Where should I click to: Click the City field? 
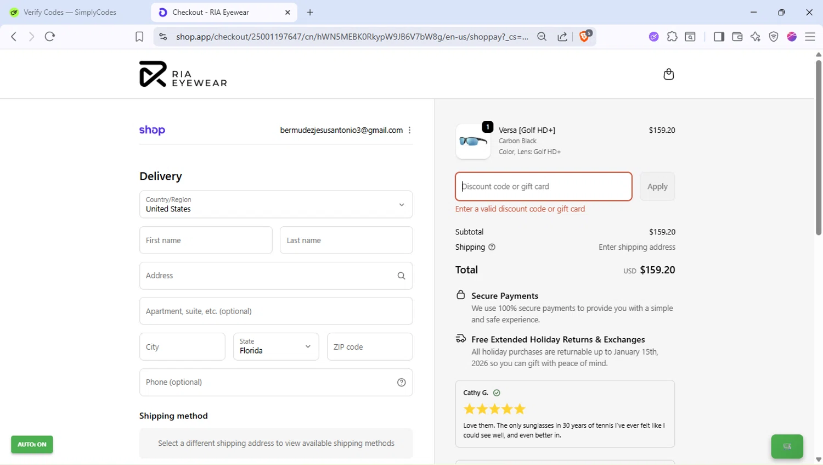[182, 346]
